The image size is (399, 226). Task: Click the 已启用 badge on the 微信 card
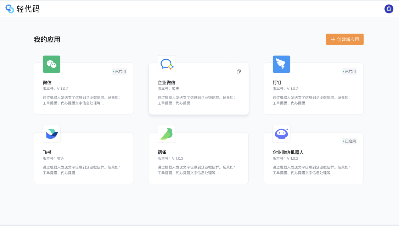[119, 72]
